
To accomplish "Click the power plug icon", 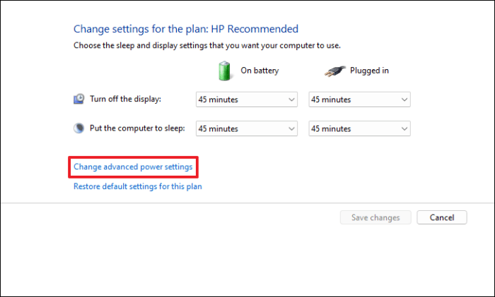I will [334, 71].
